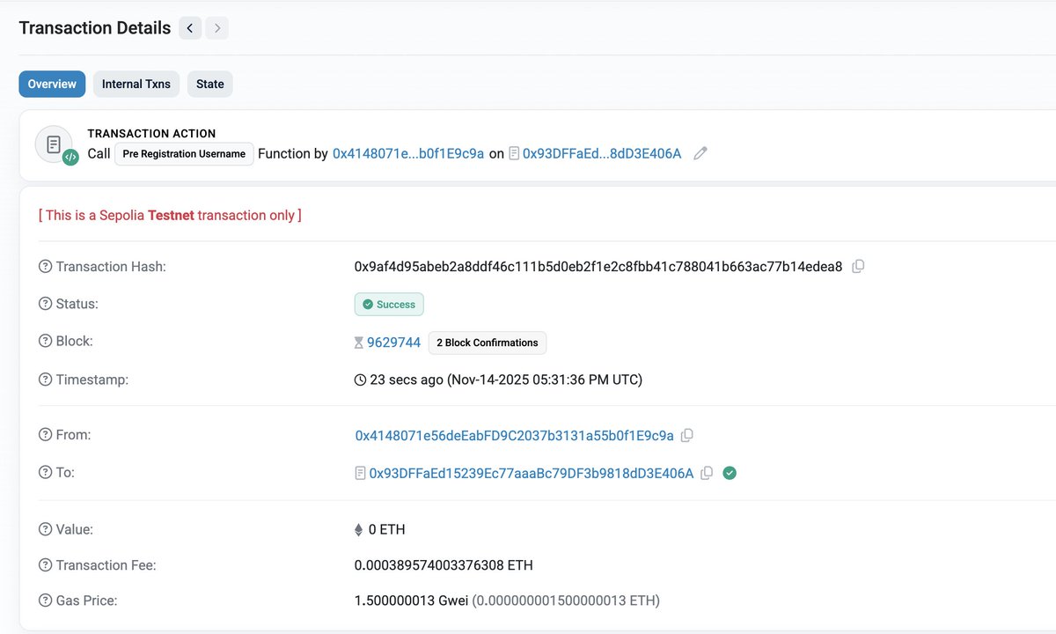Click the Success status badge
This screenshot has width=1056, height=634.
389,305
